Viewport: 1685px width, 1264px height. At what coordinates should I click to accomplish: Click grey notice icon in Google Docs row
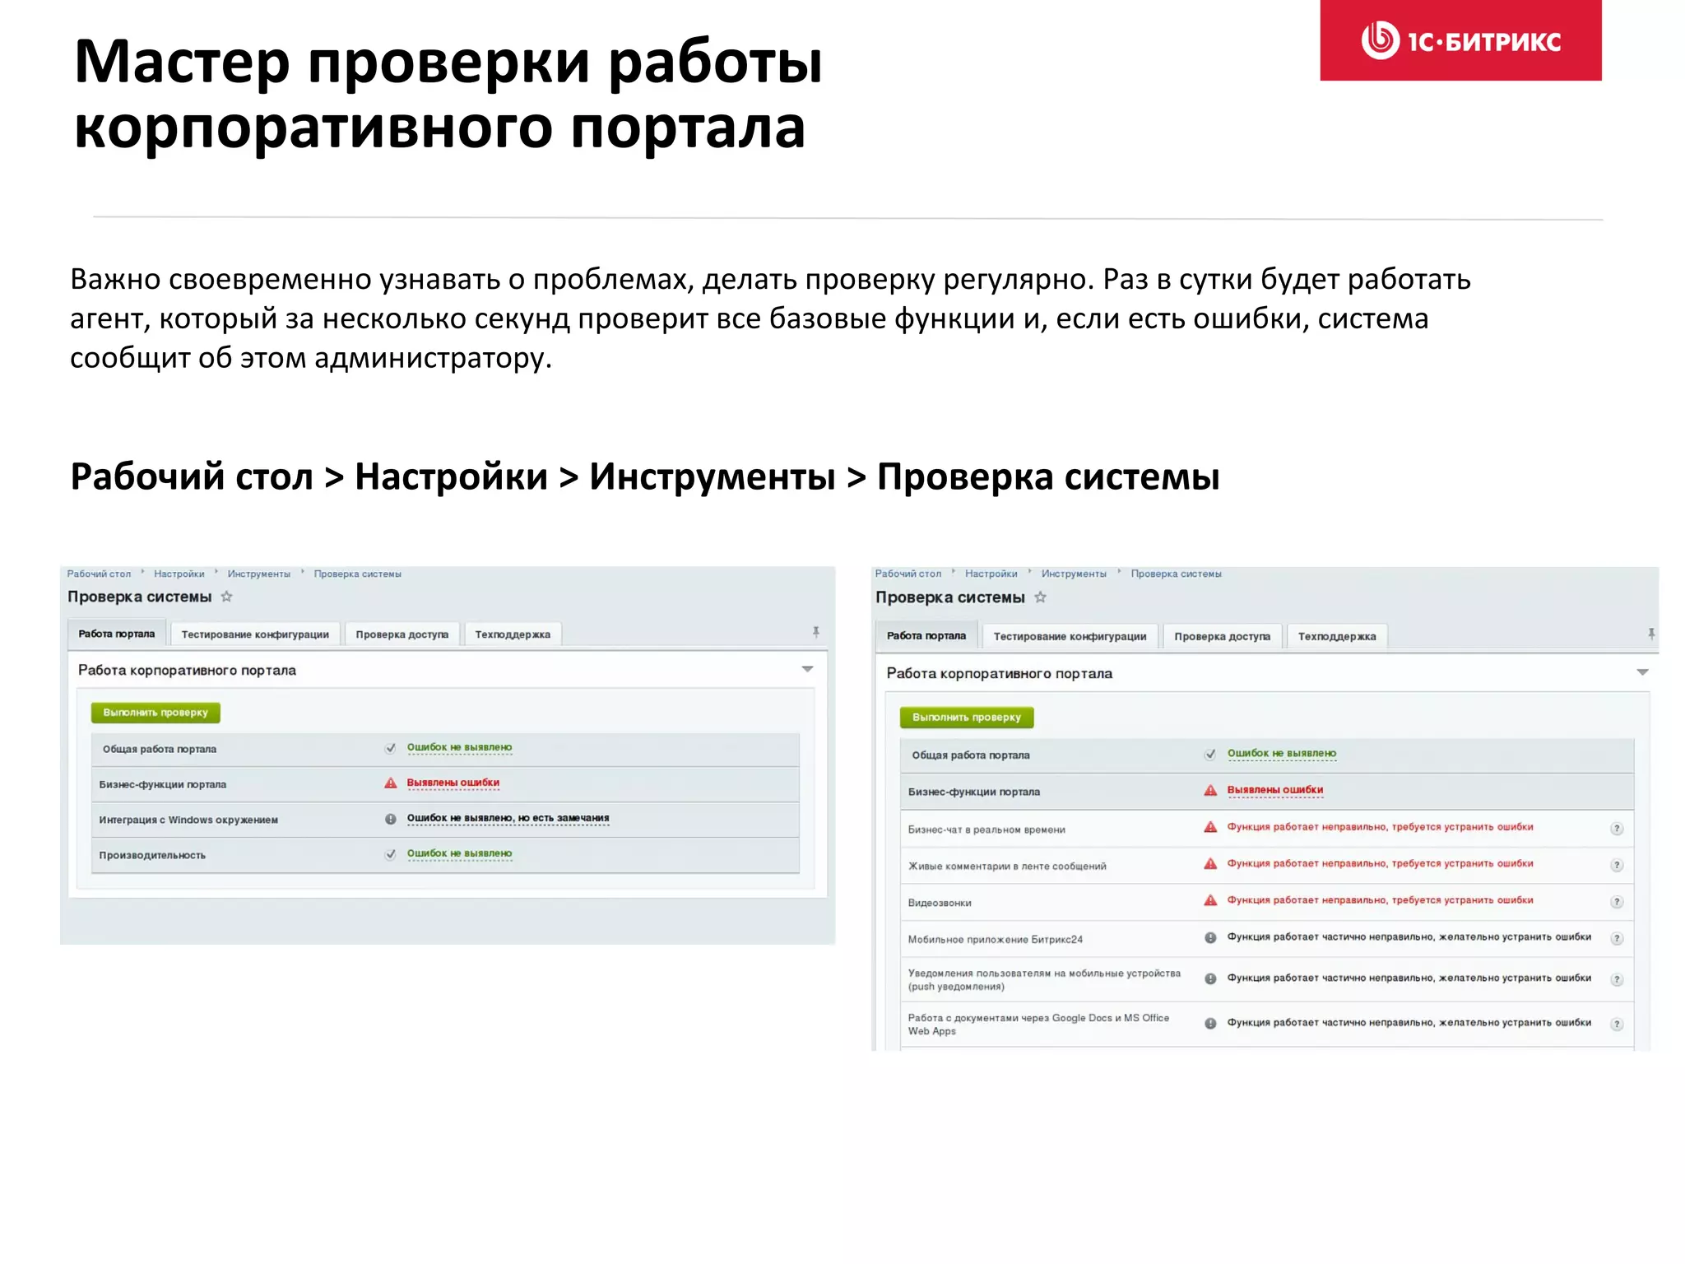(1210, 1024)
